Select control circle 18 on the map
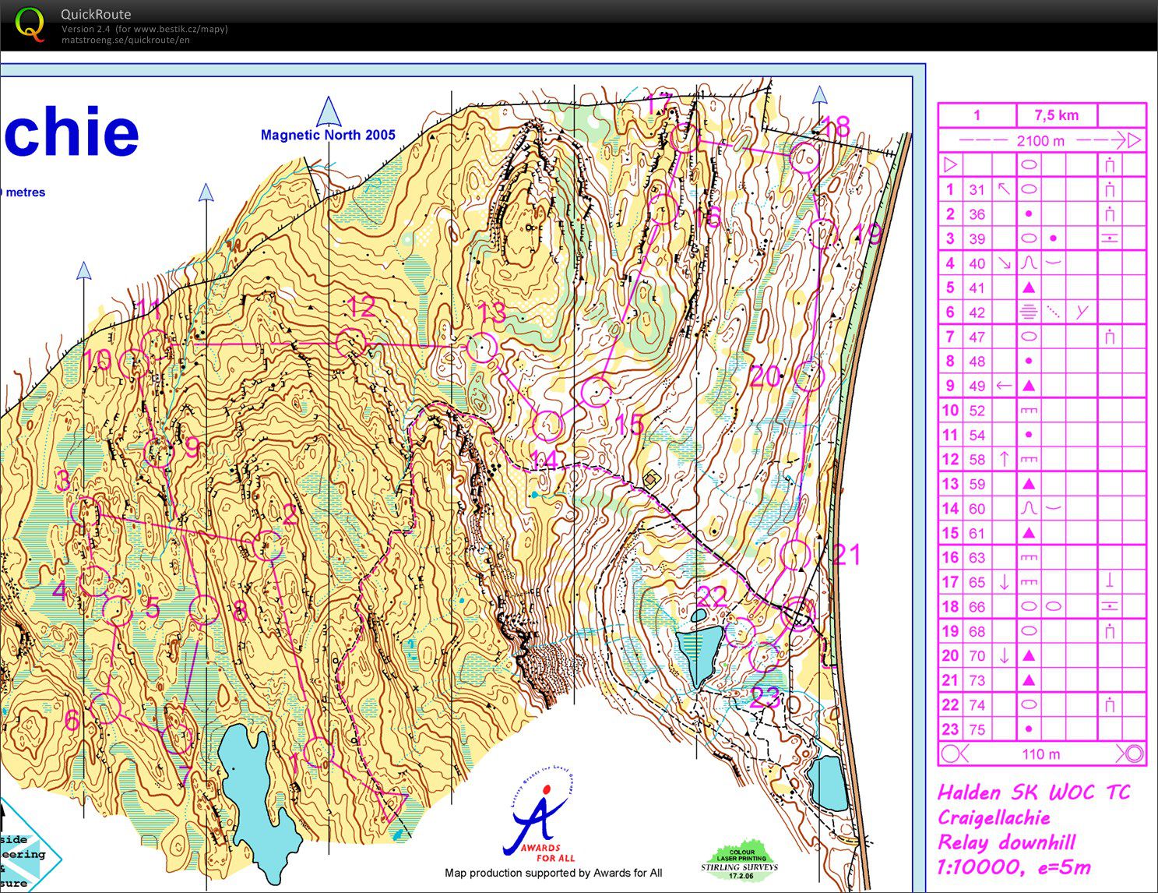The image size is (1158, 893). point(804,157)
